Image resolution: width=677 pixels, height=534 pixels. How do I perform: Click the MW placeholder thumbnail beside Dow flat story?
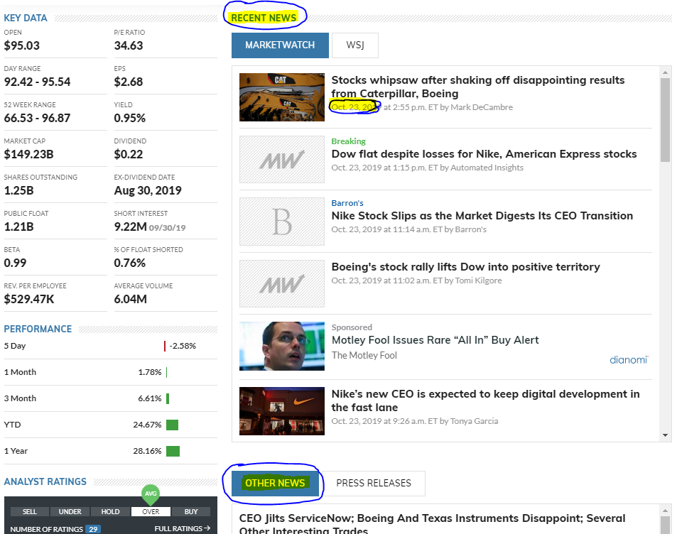coord(282,159)
